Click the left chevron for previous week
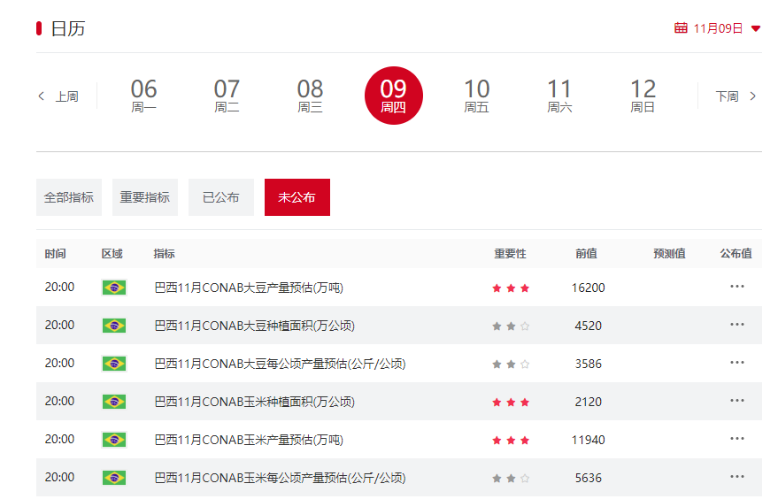This screenshot has height=499, width=778. 42,96
